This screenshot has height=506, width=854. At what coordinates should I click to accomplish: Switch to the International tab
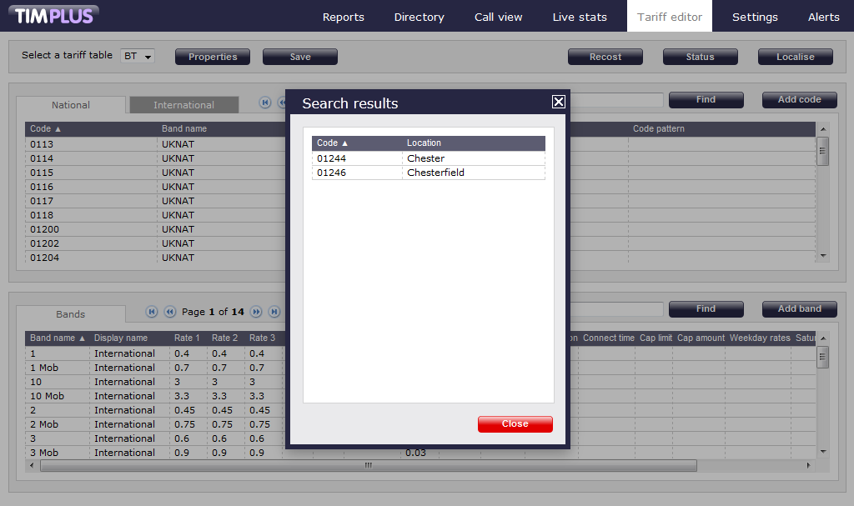(183, 105)
